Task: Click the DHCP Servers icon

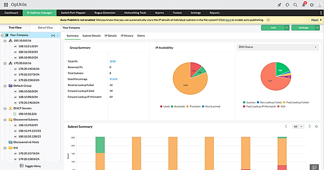Action: [x=11, y=108]
